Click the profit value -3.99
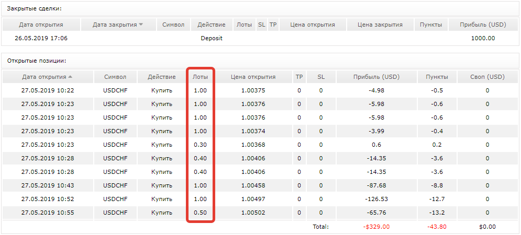Viewport: 521px width, 235px height. pos(376,131)
